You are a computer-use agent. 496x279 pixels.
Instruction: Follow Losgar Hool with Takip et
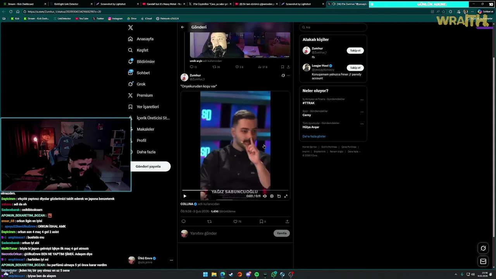pyautogui.click(x=355, y=68)
